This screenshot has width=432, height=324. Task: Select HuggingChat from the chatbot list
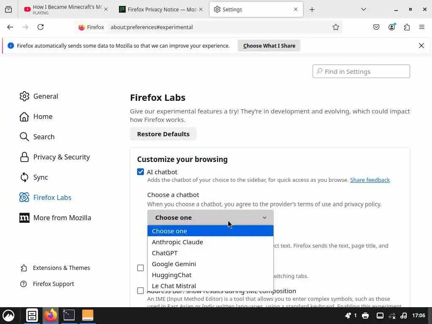point(211,275)
